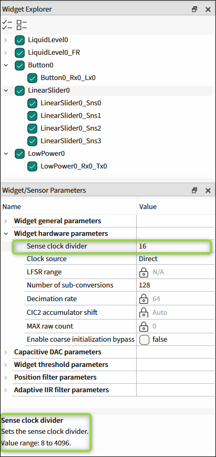Enable coarse initialization bypass checkbox
216x457 pixels.
pyautogui.click(x=145, y=340)
